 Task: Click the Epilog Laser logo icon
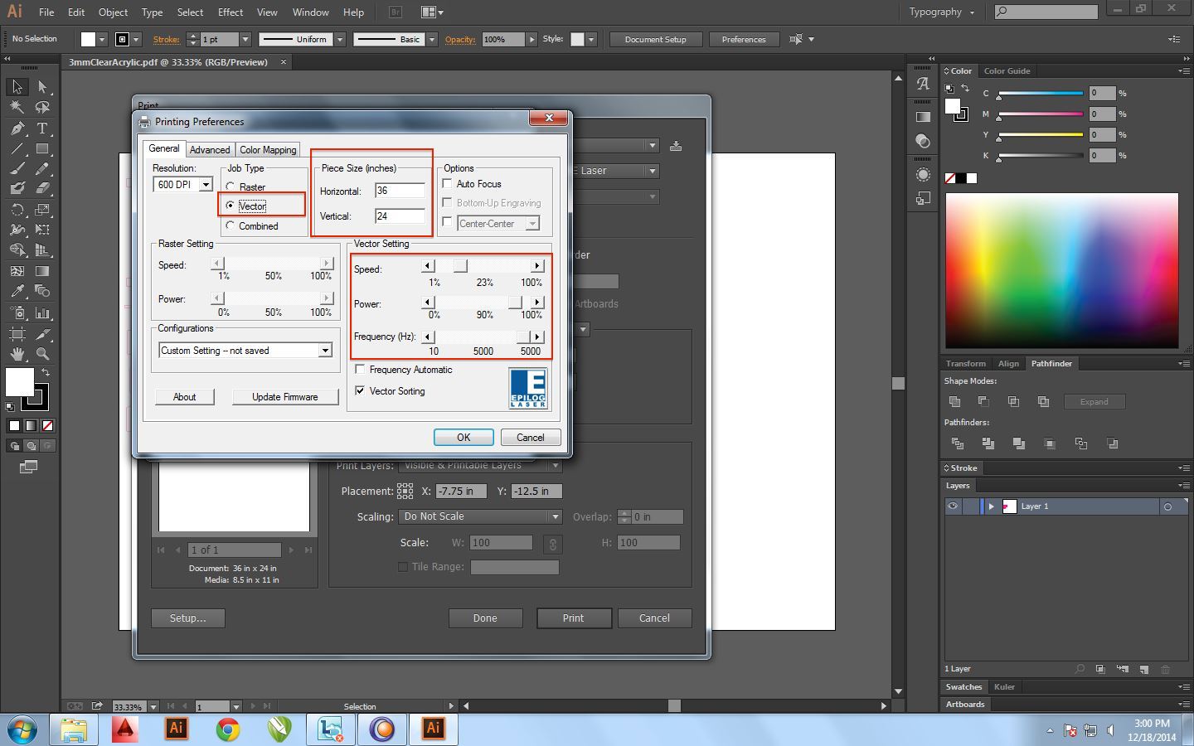[528, 389]
